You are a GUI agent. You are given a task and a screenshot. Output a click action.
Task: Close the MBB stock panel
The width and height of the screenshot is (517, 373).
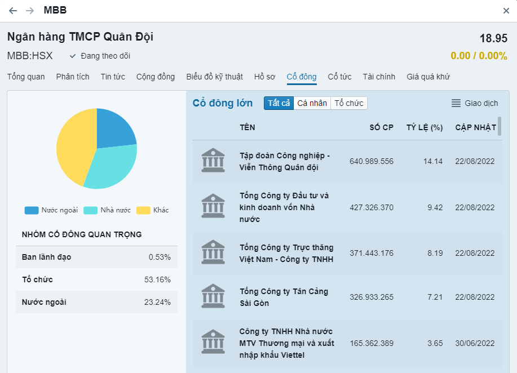click(x=506, y=11)
